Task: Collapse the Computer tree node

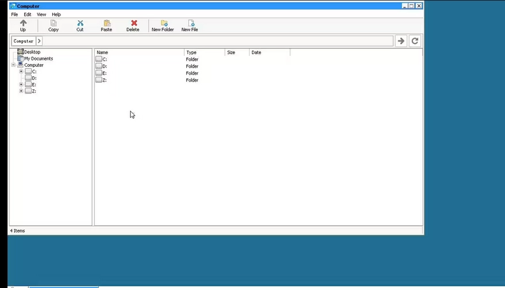Action: (x=13, y=65)
